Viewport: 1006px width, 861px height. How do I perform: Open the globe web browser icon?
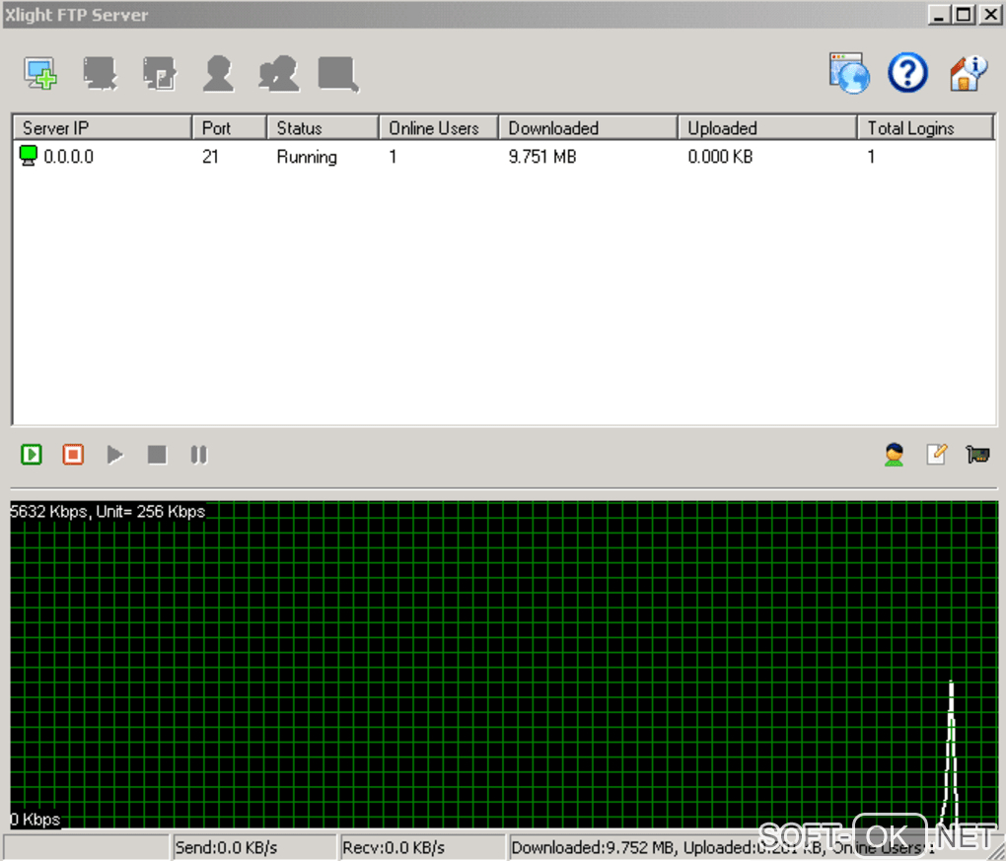tap(849, 73)
